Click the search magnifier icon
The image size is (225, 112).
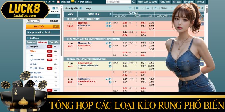132,2
